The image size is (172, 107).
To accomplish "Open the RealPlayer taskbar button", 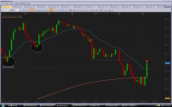I will coord(113,105).
